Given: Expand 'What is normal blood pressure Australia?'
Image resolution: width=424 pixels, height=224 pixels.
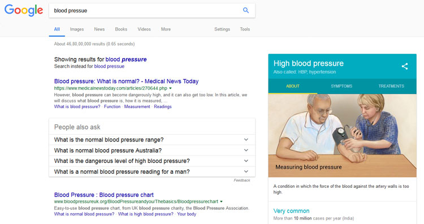Looking at the screenshot, I should [x=152, y=150].
